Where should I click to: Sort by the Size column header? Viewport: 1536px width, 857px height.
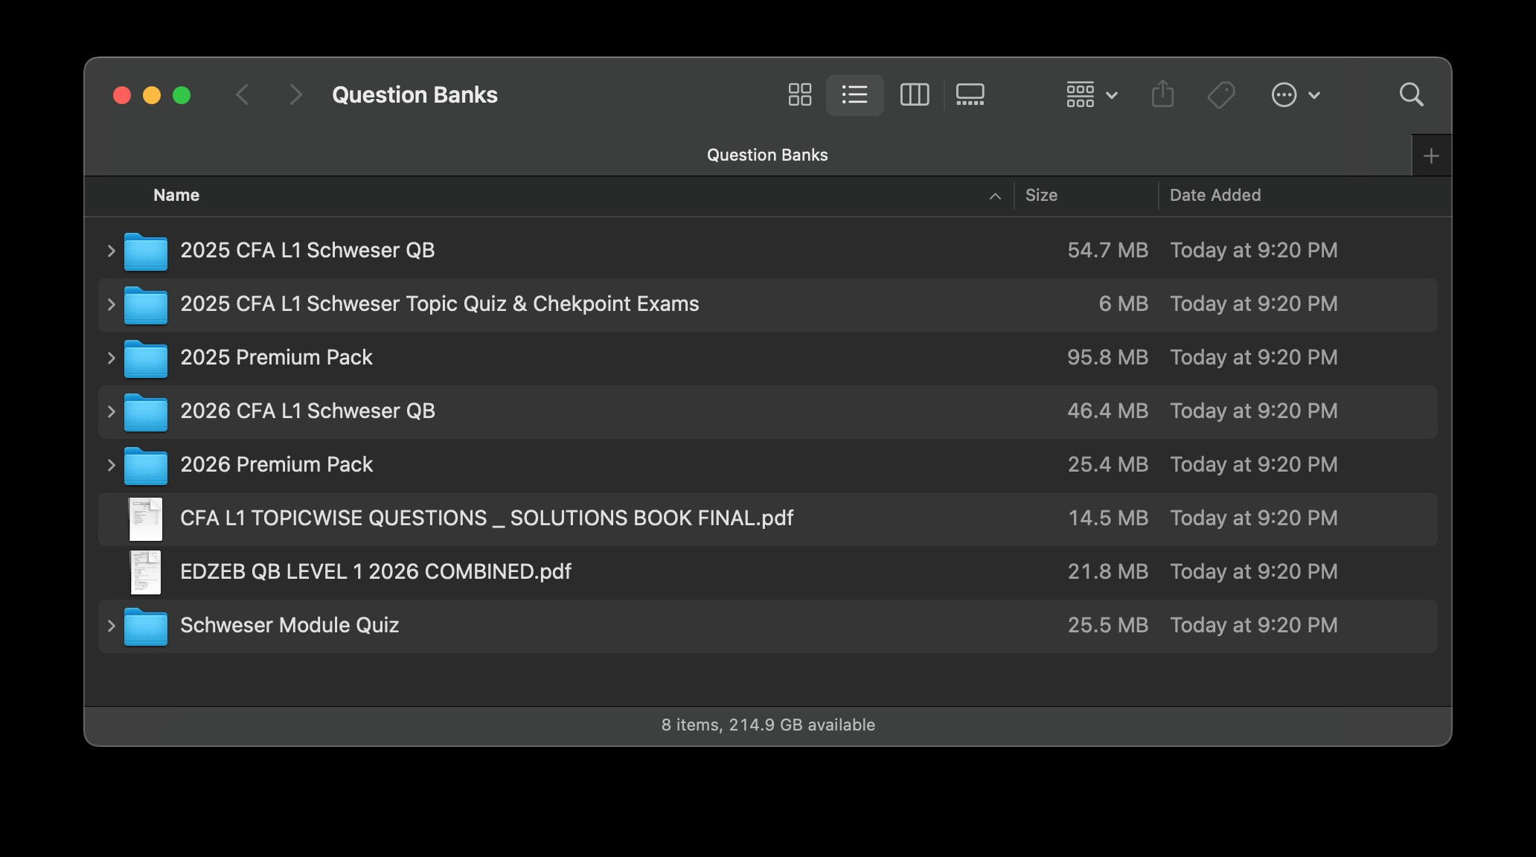pyautogui.click(x=1041, y=195)
